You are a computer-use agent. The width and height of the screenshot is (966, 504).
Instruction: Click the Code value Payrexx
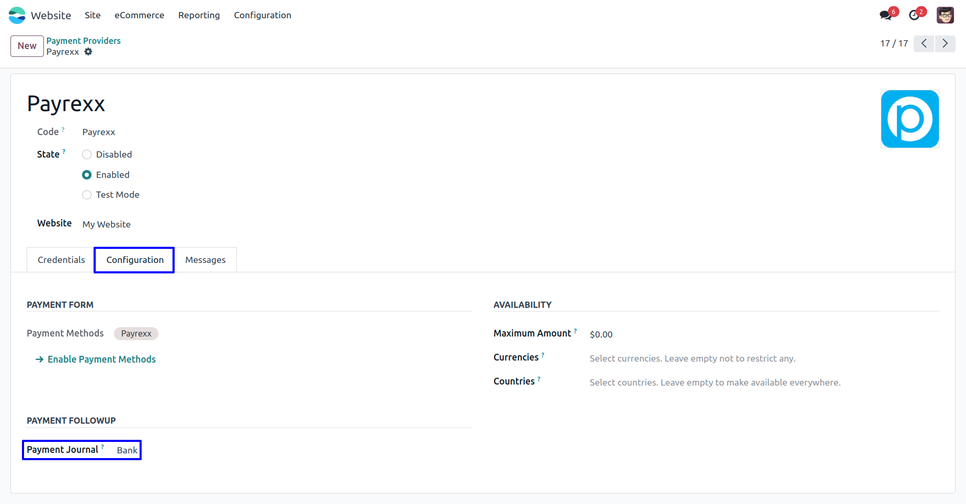click(x=99, y=132)
